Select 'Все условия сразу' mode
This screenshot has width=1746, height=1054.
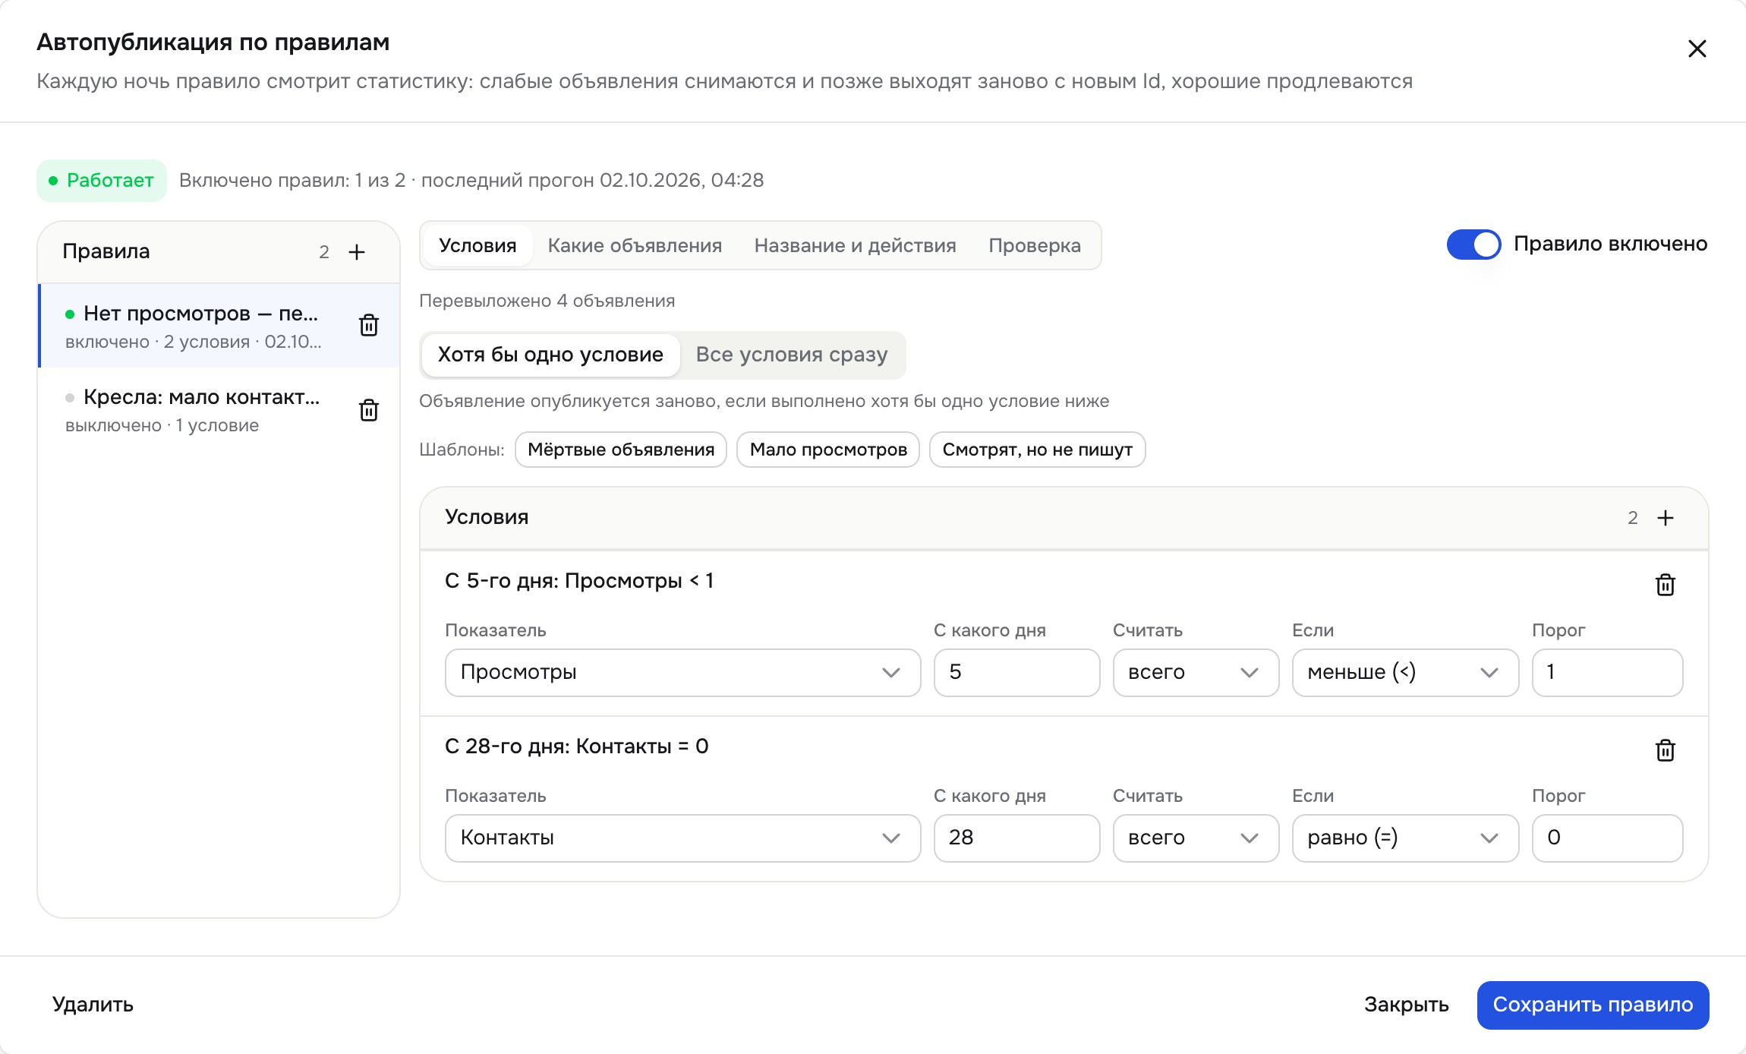click(792, 355)
